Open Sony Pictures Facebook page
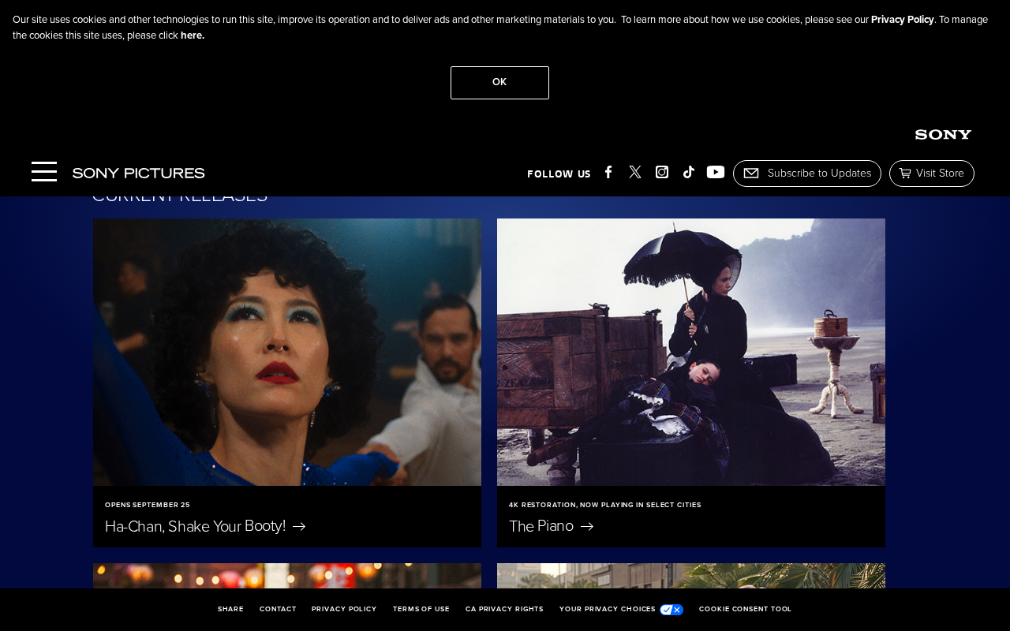The height and width of the screenshot is (631, 1010). coord(608,172)
